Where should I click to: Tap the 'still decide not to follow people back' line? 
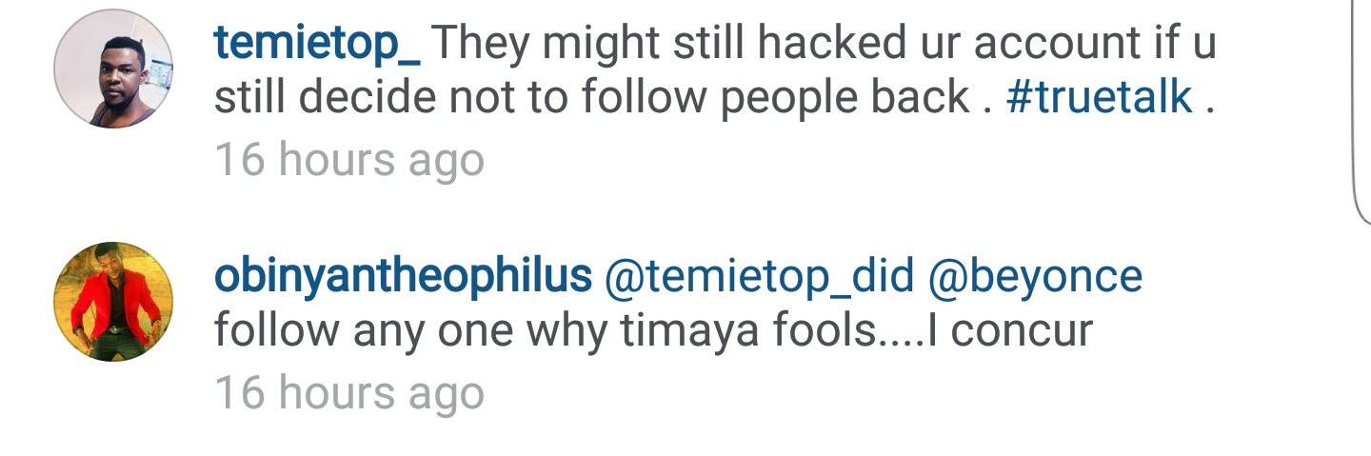pyautogui.click(x=592, y=98)
